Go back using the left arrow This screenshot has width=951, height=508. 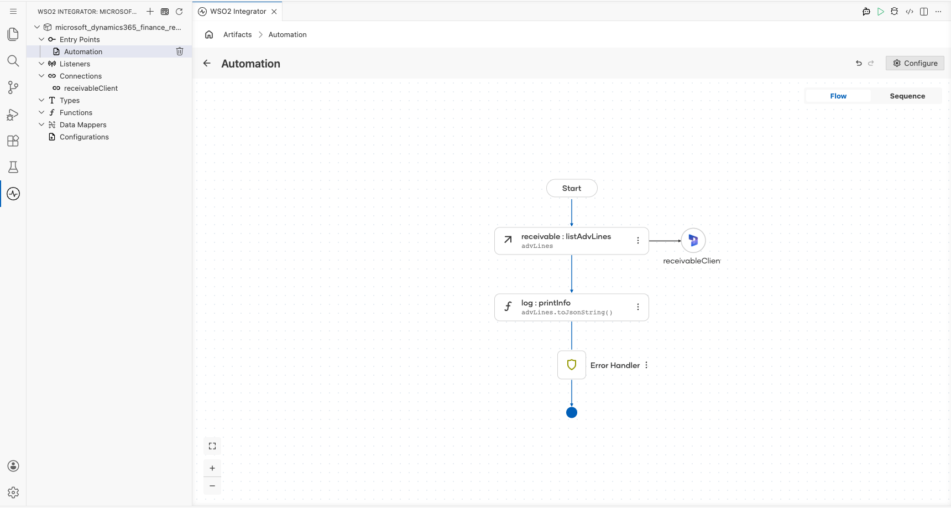click(x=207, y=63)
